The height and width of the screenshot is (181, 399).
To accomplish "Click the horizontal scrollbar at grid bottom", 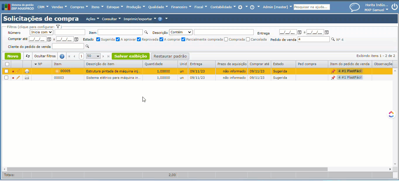I will [x=167, y=169].
